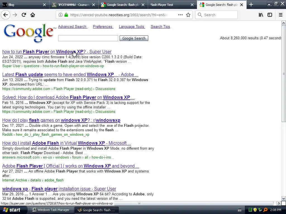Bookmark this page with the star

(188, 15)
